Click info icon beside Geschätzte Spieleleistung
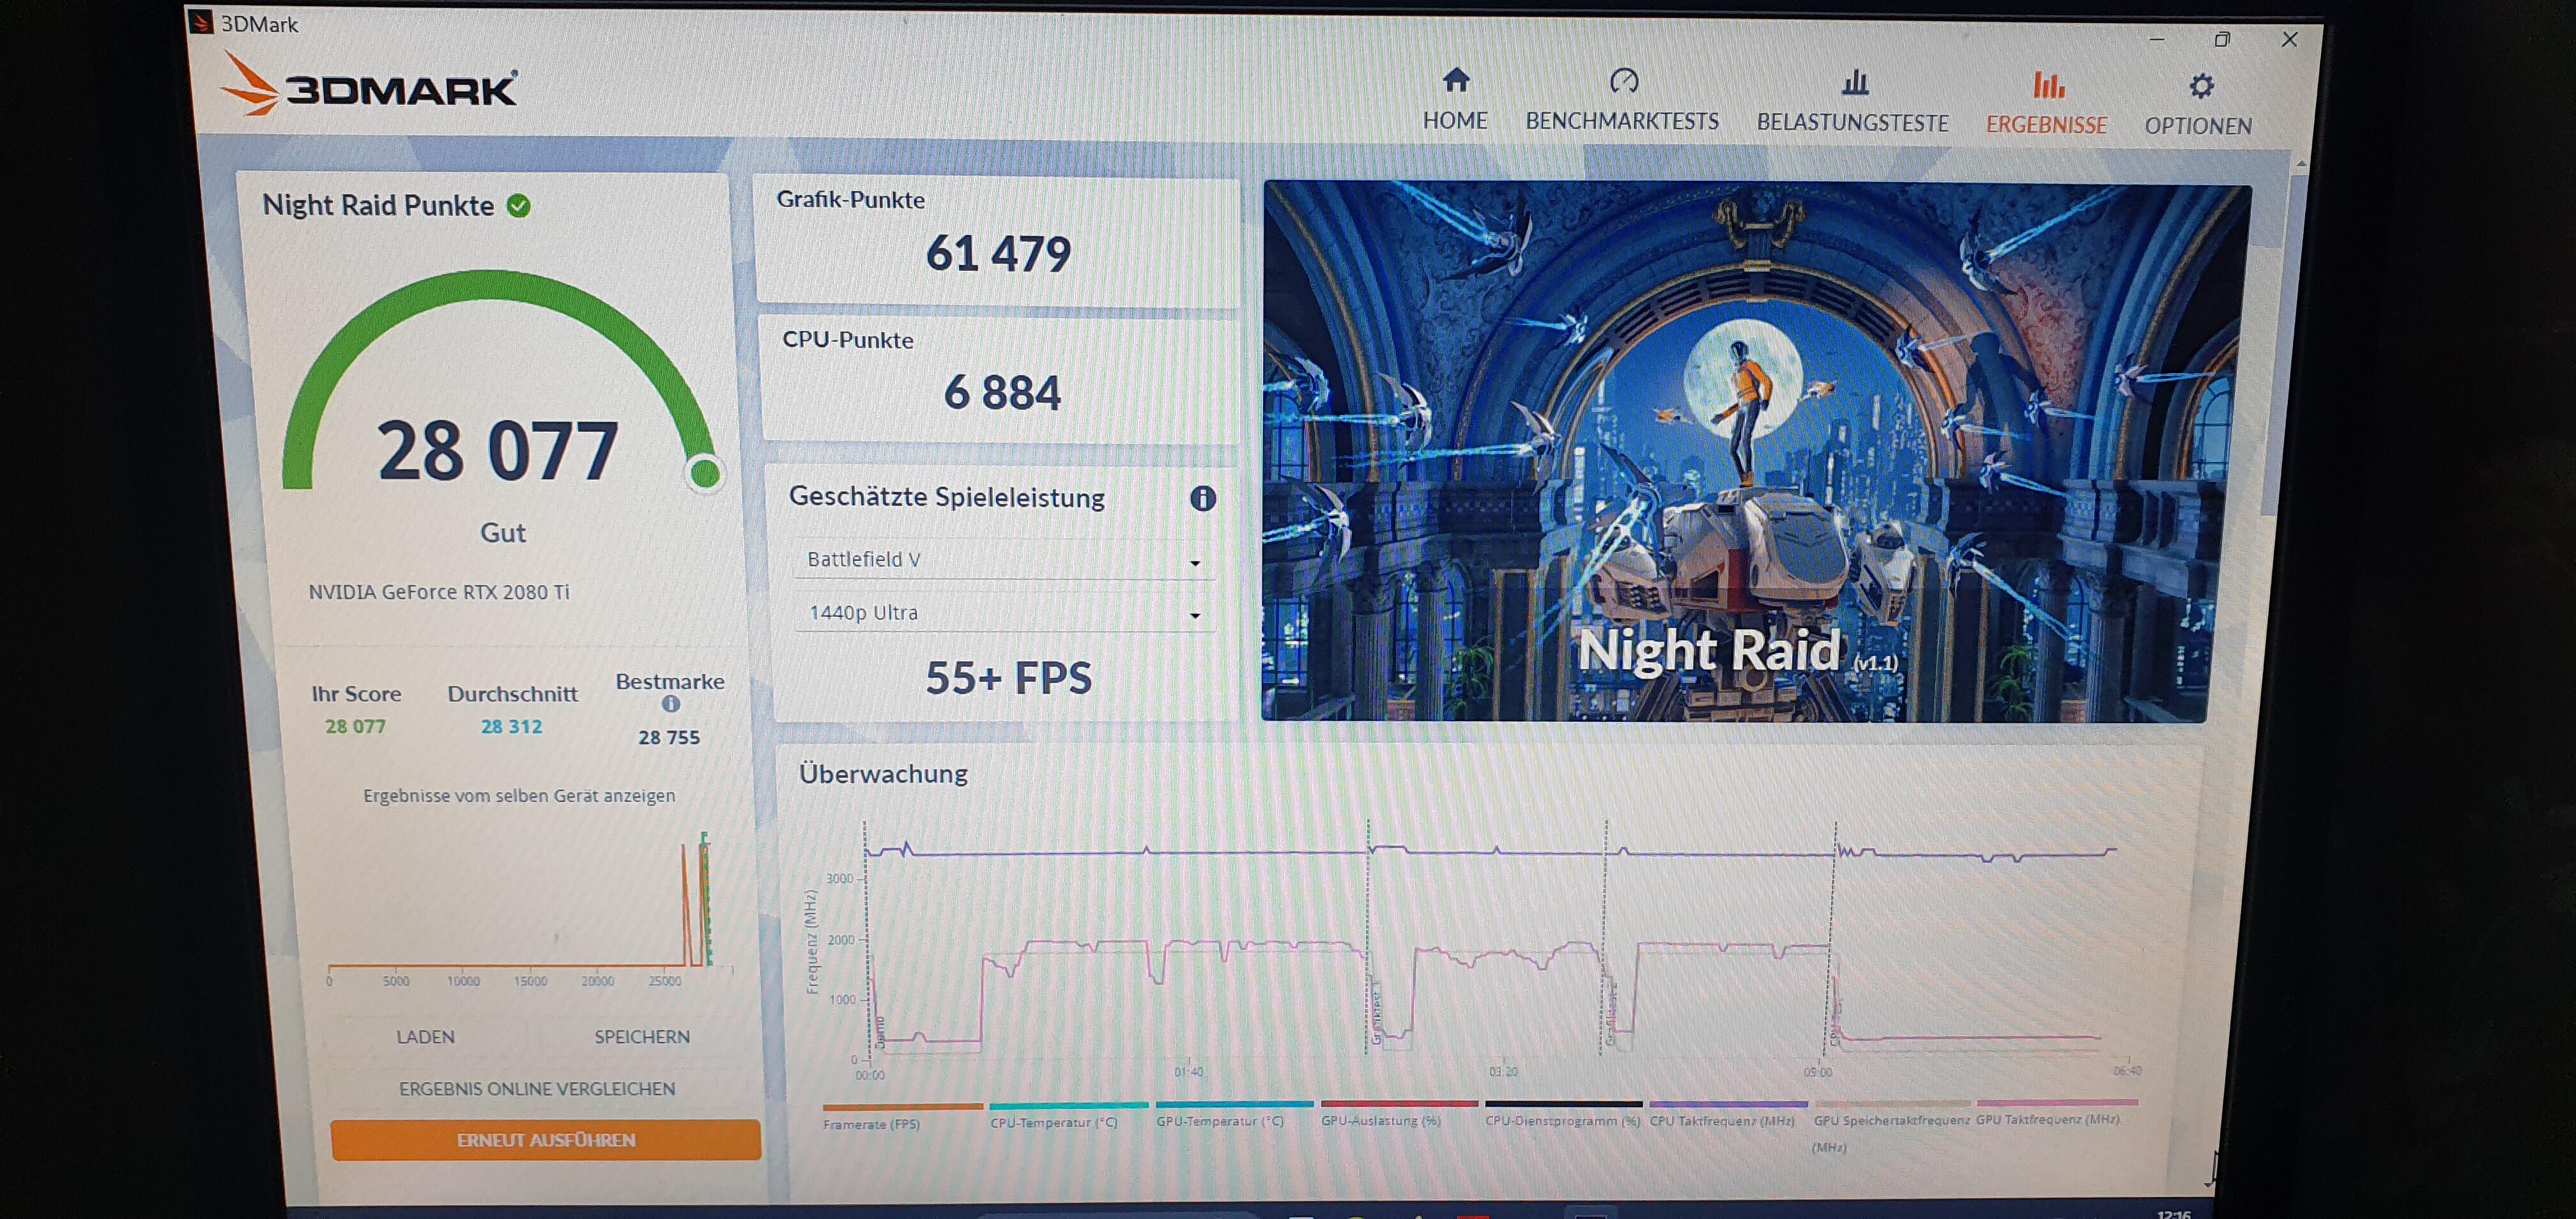The image size is (2576, 1219). 1203,498
